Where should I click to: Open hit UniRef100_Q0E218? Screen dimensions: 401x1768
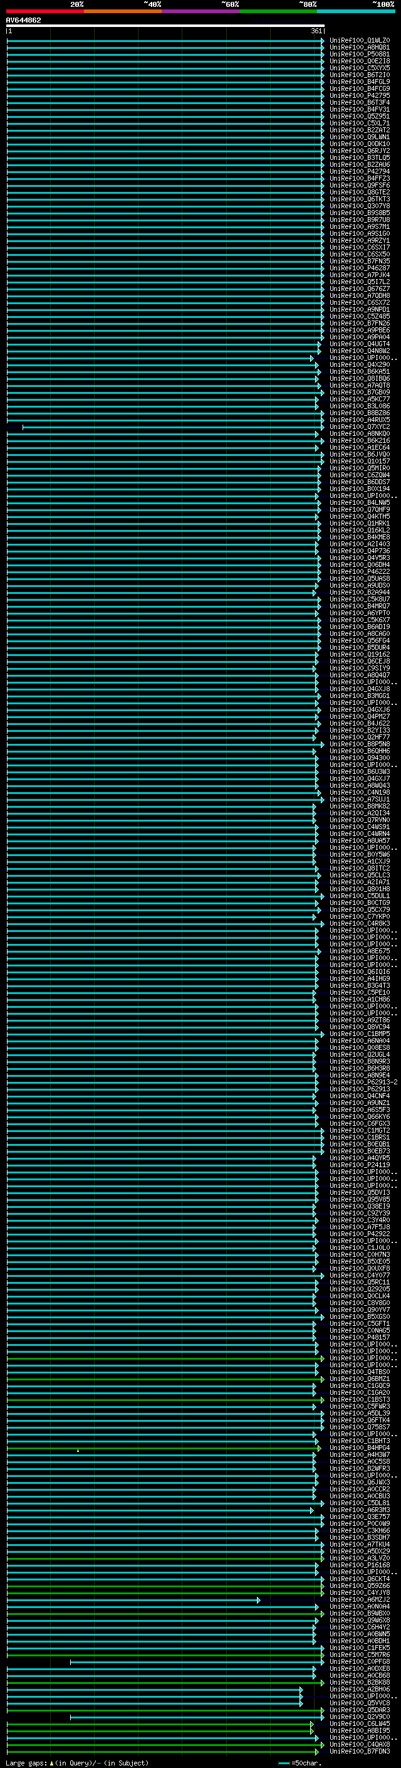359,61
